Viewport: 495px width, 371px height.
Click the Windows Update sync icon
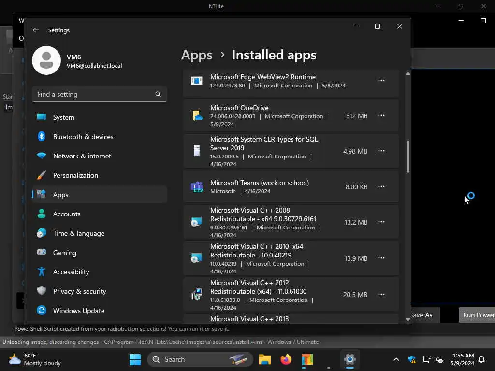(x=42, y=310)
